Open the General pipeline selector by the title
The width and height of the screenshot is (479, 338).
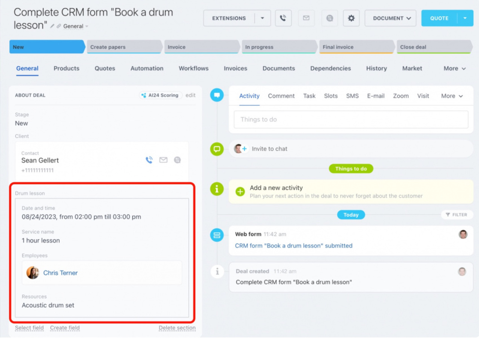76,26
